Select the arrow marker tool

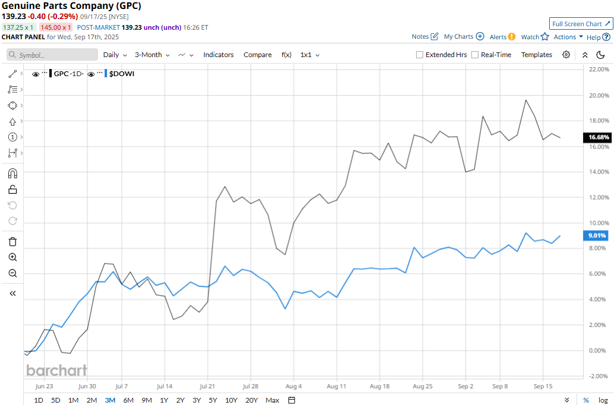[12, 122]
